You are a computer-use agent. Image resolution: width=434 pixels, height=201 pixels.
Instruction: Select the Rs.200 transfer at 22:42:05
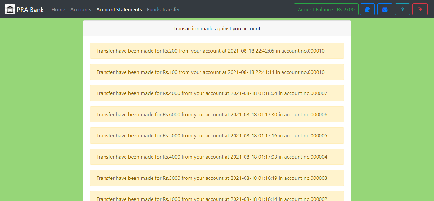217,51
